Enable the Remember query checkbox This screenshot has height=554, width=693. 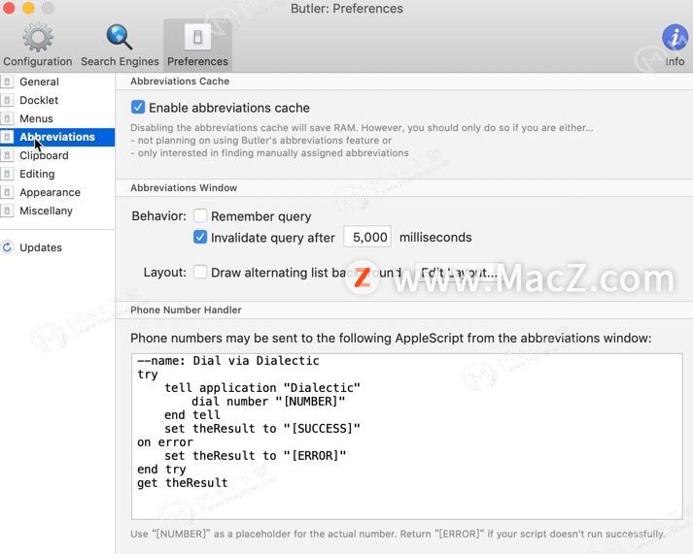[x=200, y=215]
